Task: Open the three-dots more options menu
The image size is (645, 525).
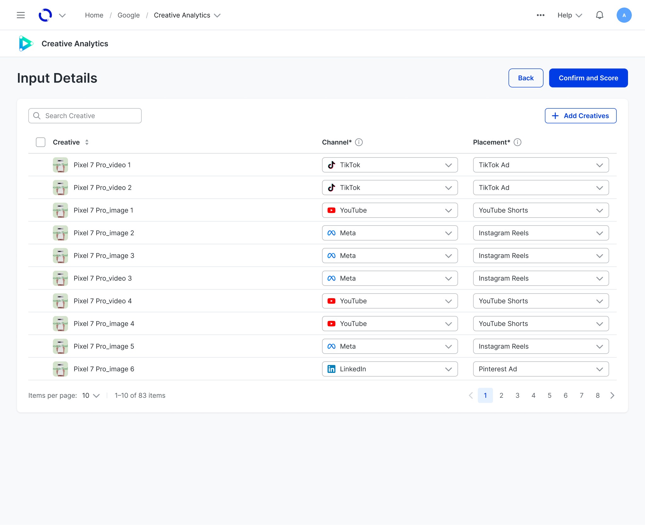Action: point(540,15)
